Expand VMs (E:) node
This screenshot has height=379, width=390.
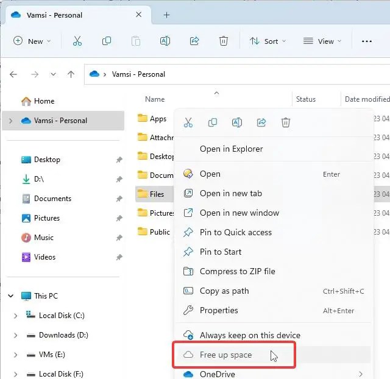click(x=15, y=355)
